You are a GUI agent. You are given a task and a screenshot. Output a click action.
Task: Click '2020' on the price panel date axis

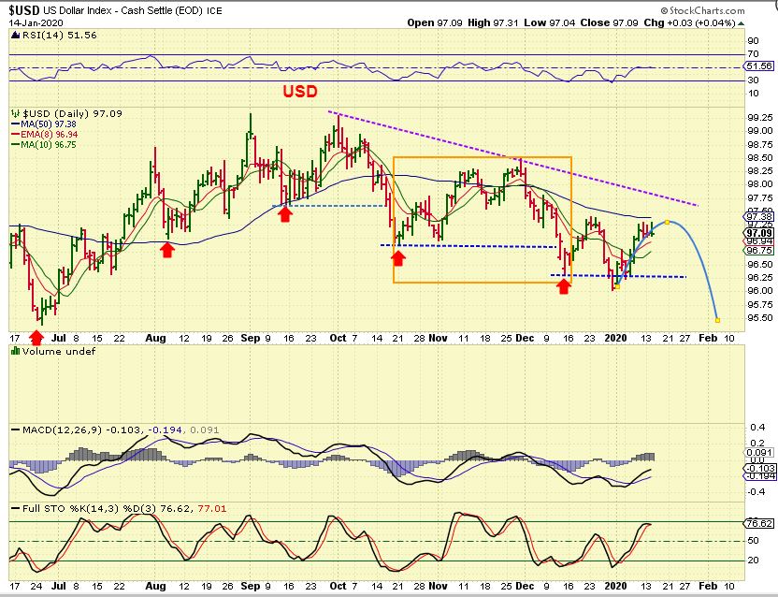click(615, 338)
